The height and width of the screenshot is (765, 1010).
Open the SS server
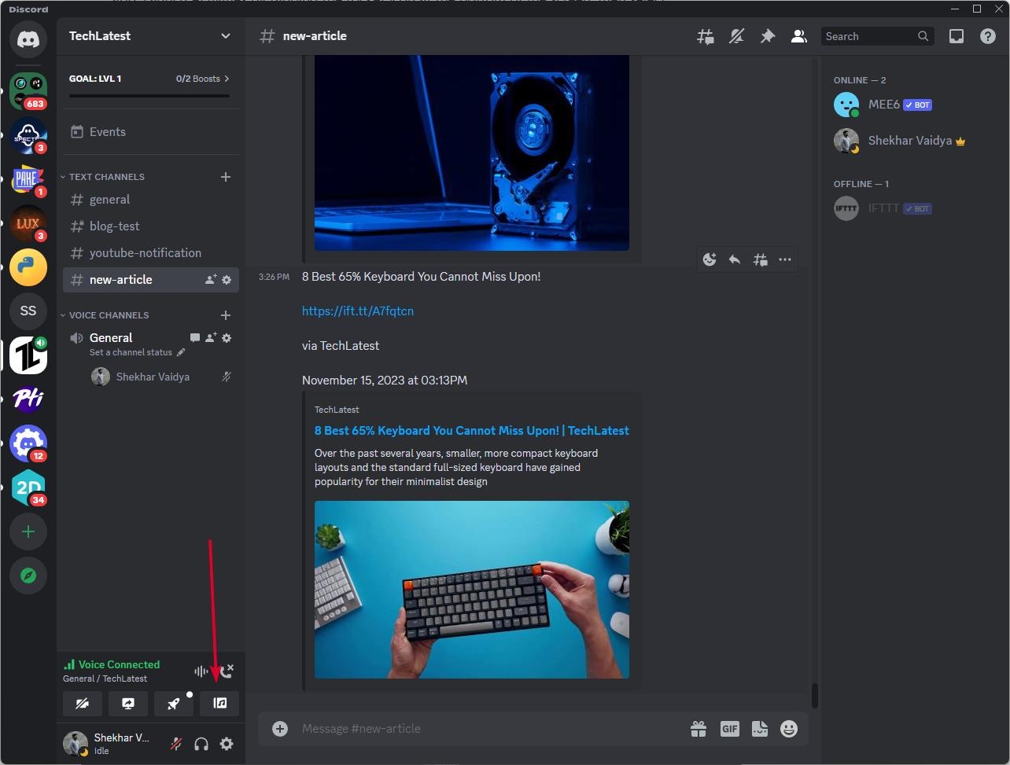point(28,311)
